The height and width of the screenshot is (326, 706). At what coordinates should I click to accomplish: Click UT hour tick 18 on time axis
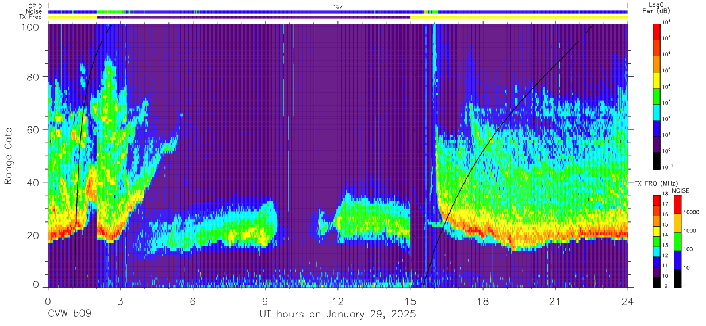(x=483, y=301)
